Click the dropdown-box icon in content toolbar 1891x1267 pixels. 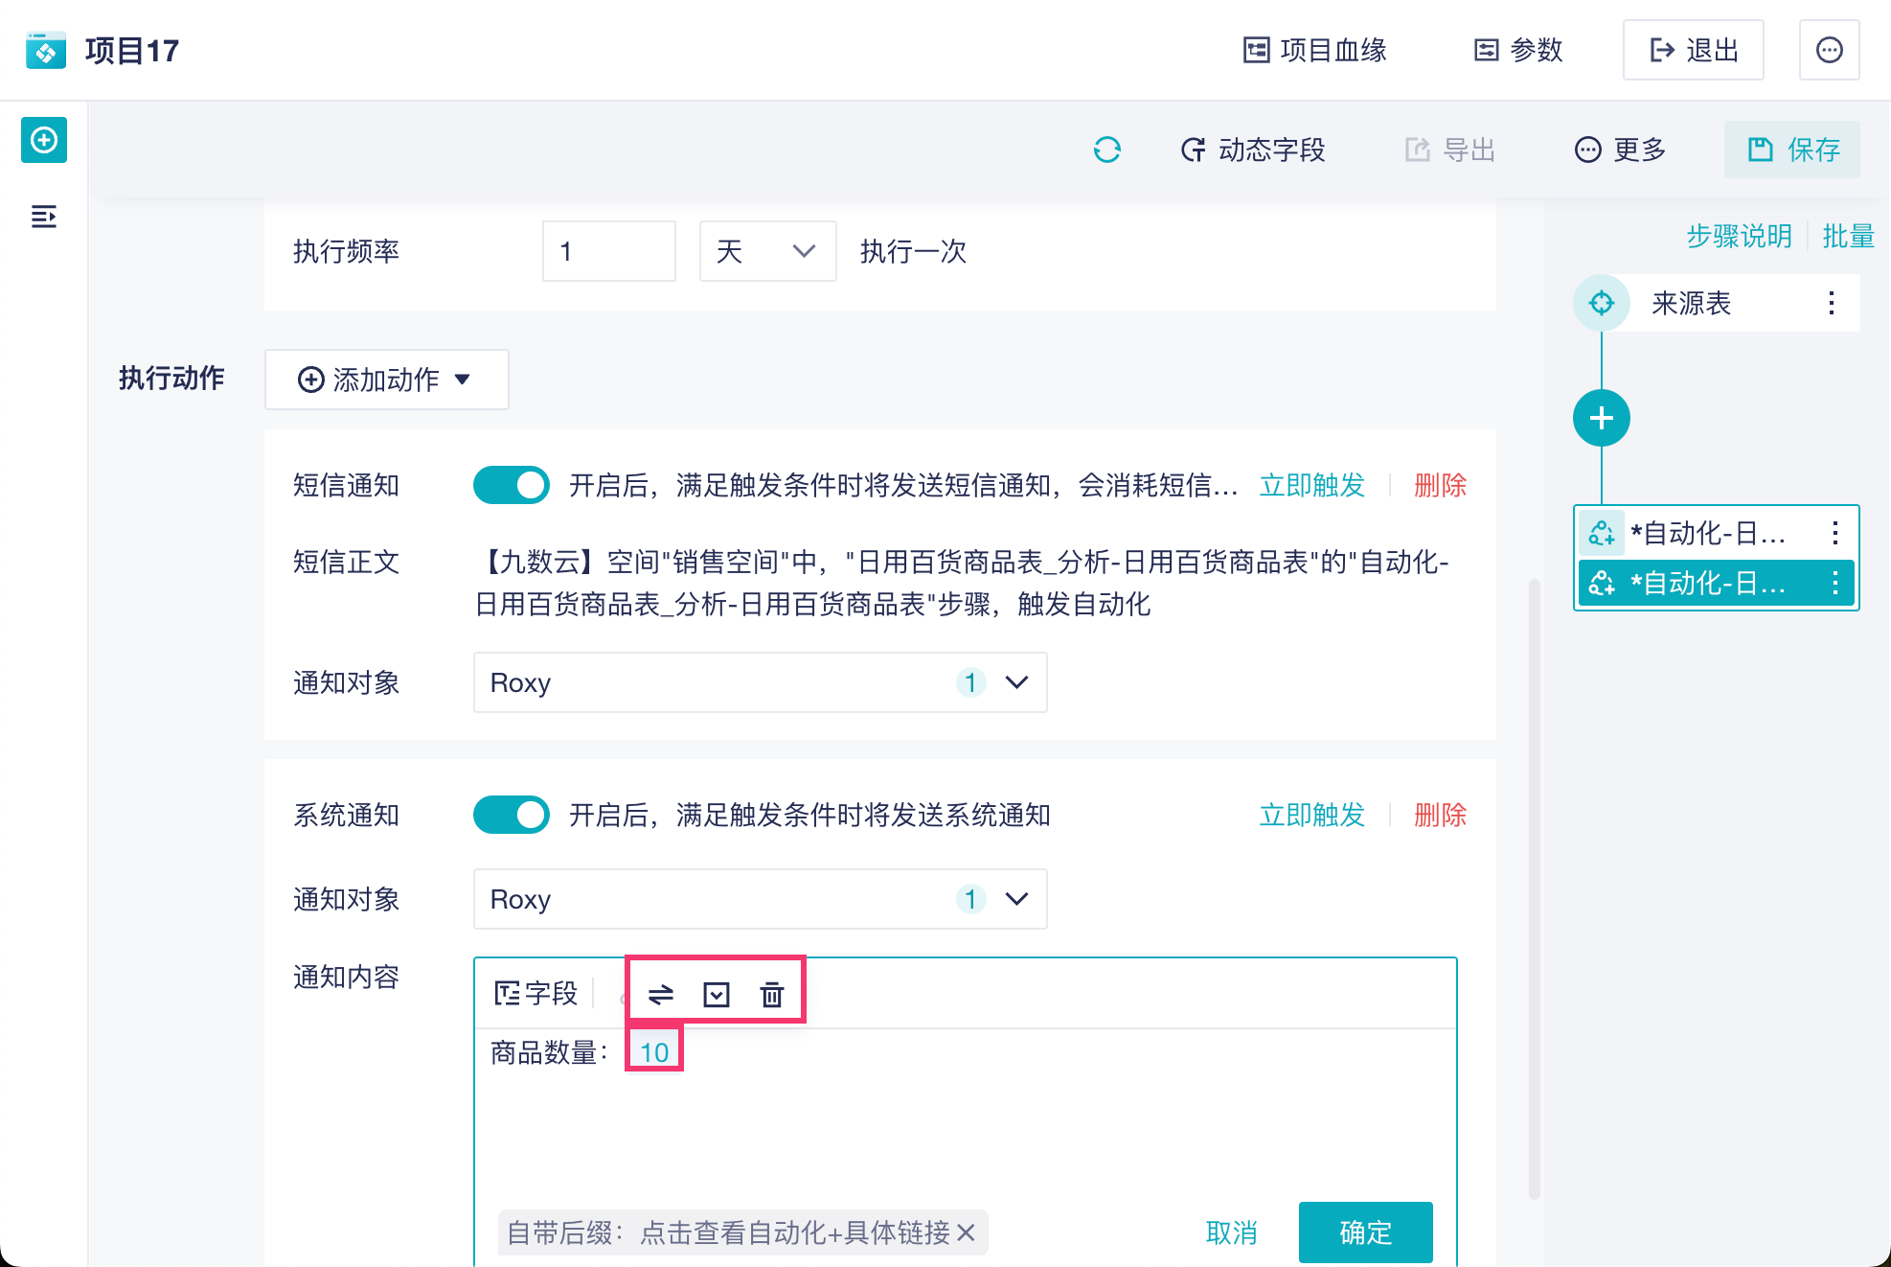717,995
